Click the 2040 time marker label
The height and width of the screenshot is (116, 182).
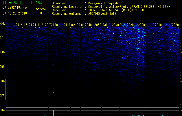coord(115,25)
